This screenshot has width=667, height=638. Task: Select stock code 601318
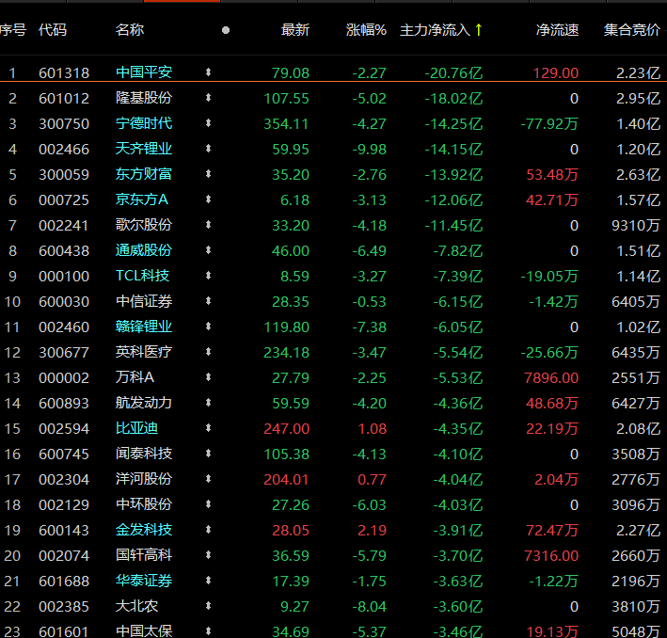tap(64, 73)
